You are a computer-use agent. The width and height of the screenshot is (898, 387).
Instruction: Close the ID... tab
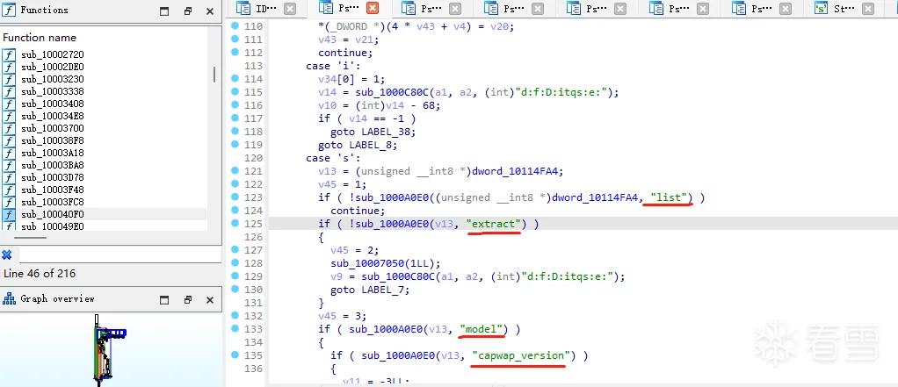[x=290, y=9]
